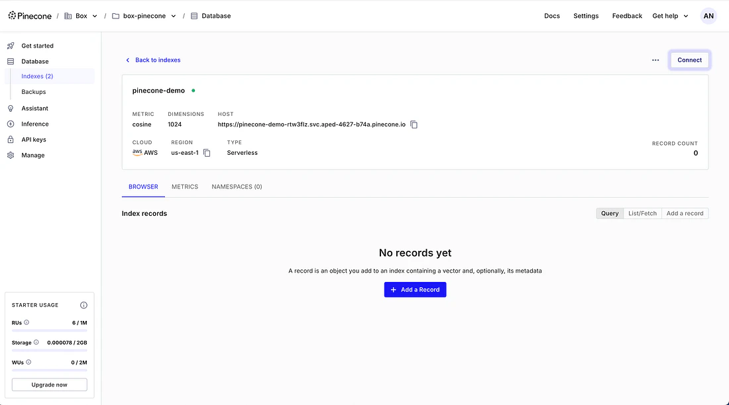Click the Pinecone logo
This screenshot has width=729, height=405.
pyautogui.click(x=30, y=16)
